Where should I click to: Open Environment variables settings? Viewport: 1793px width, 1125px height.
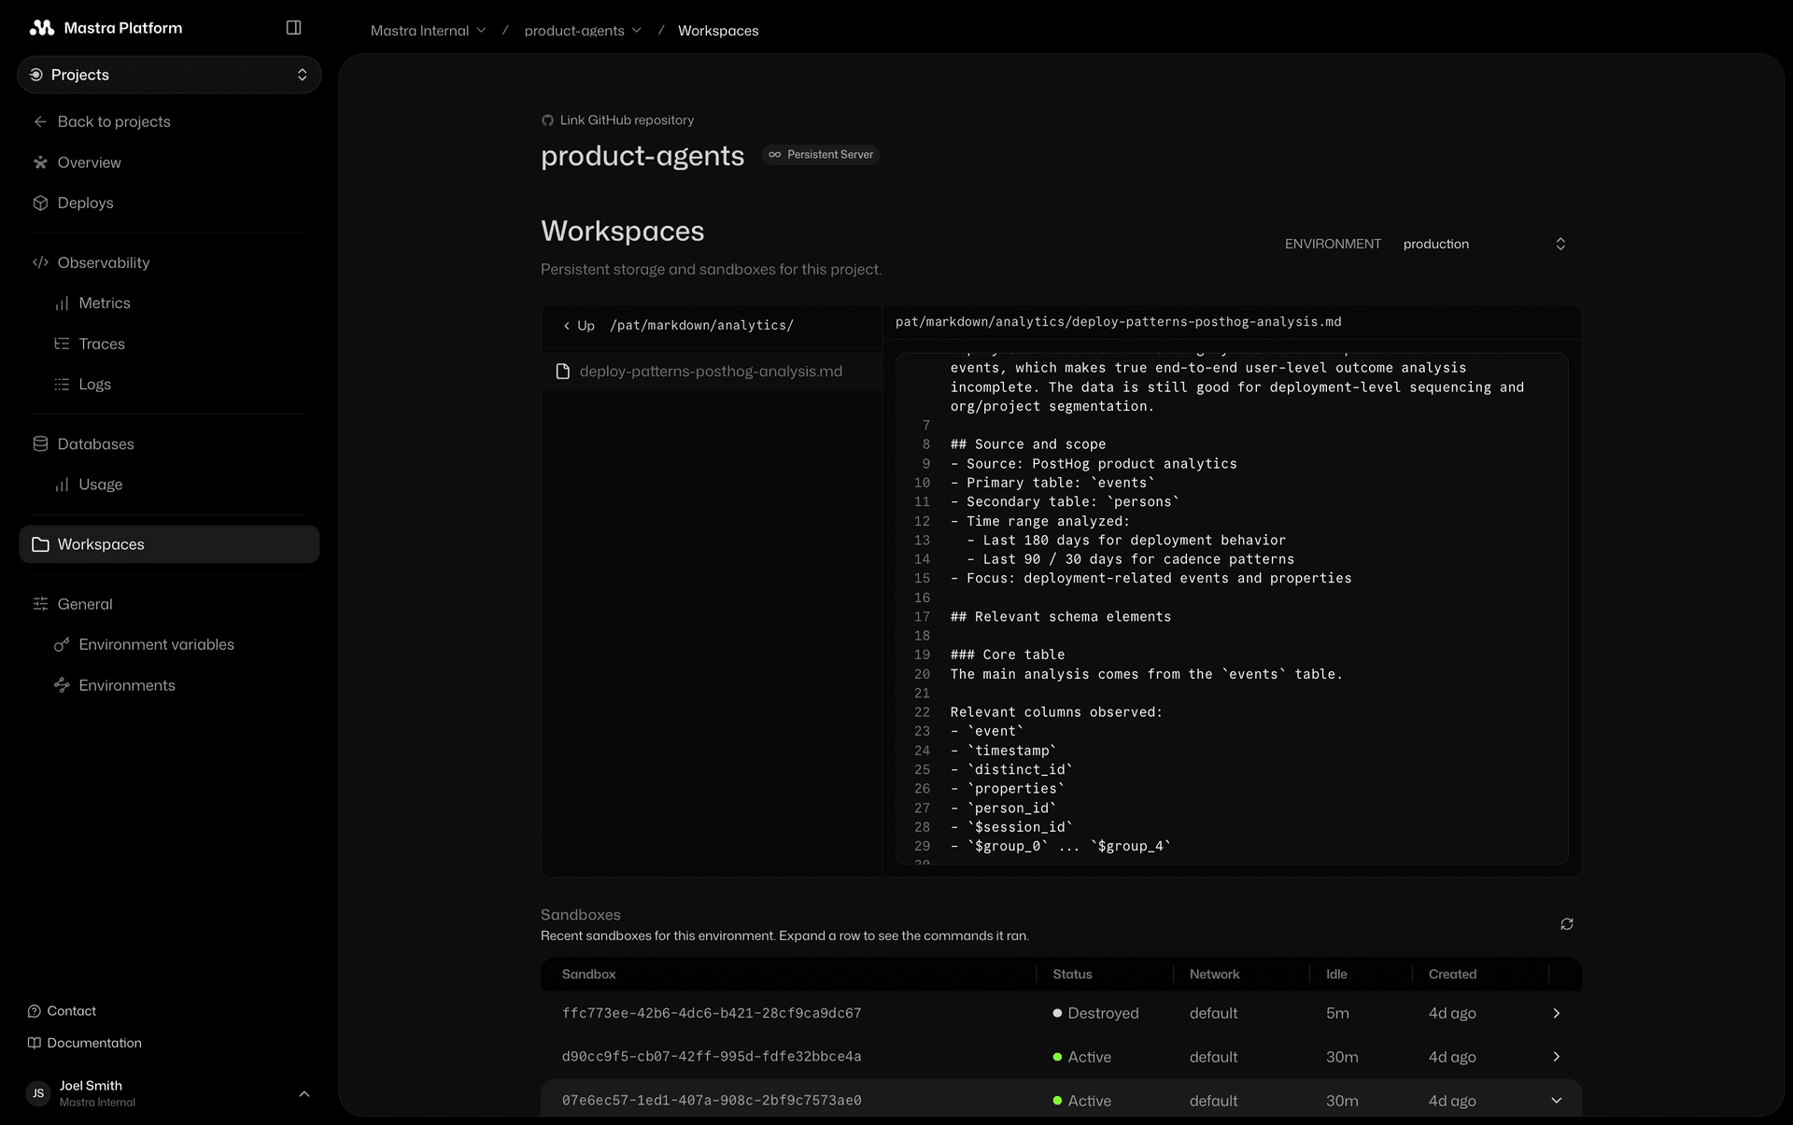tap(156, 644)
